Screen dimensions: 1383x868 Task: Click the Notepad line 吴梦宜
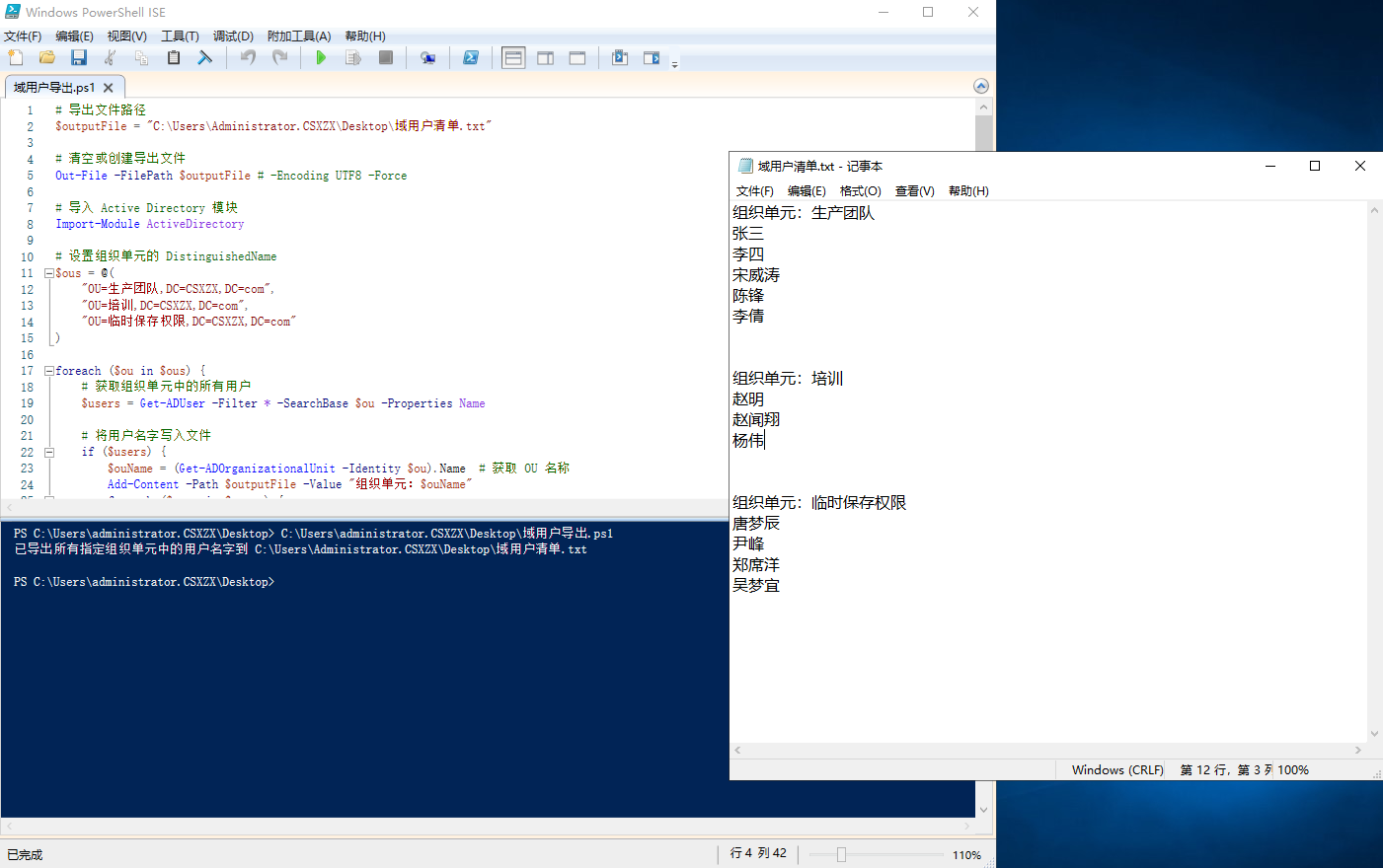click(756, 586)
